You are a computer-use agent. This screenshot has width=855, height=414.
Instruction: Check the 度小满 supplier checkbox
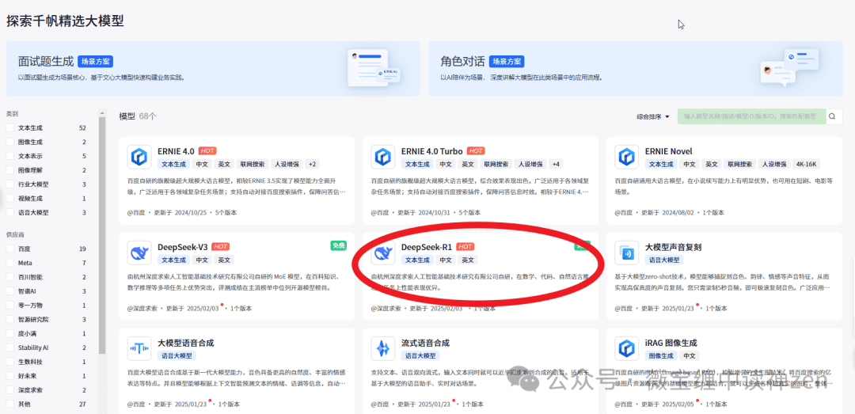point(9,333)
